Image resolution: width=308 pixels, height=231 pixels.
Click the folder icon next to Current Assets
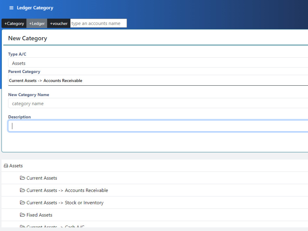tap(22, 178)
